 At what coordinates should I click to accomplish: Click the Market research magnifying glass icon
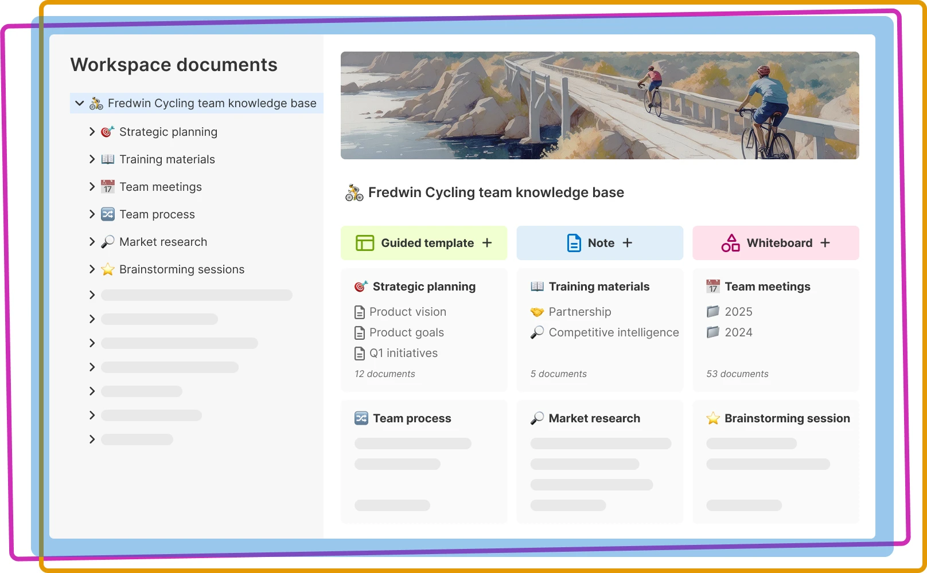pos(107,241)
